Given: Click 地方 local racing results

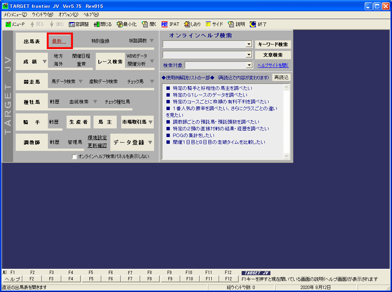Looking at the screenshot, I should tap(58, 56).
